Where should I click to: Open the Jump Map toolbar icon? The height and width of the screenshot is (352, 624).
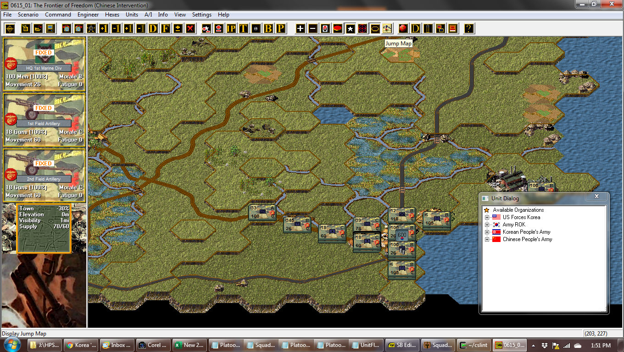[x=387, y=28]
